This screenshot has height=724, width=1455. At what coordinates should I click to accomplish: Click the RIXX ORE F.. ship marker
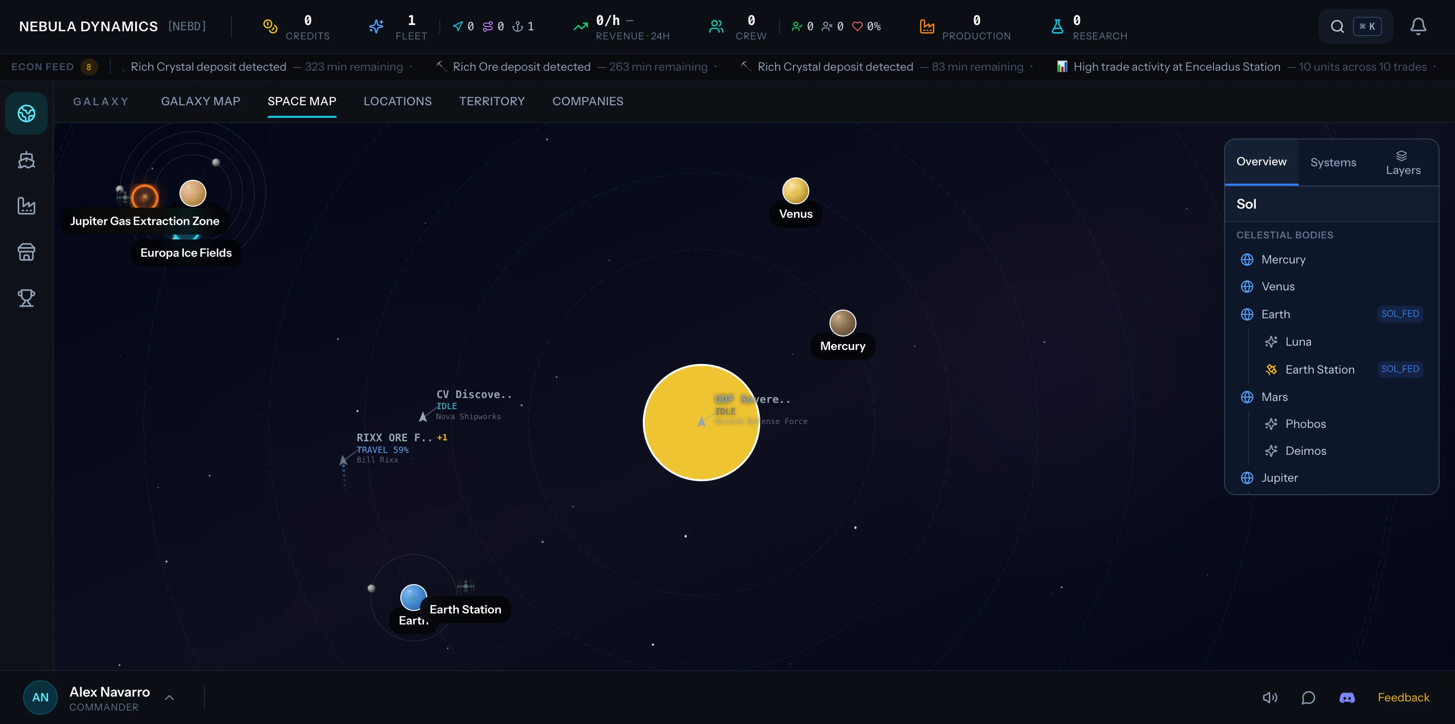pos(343,461)
